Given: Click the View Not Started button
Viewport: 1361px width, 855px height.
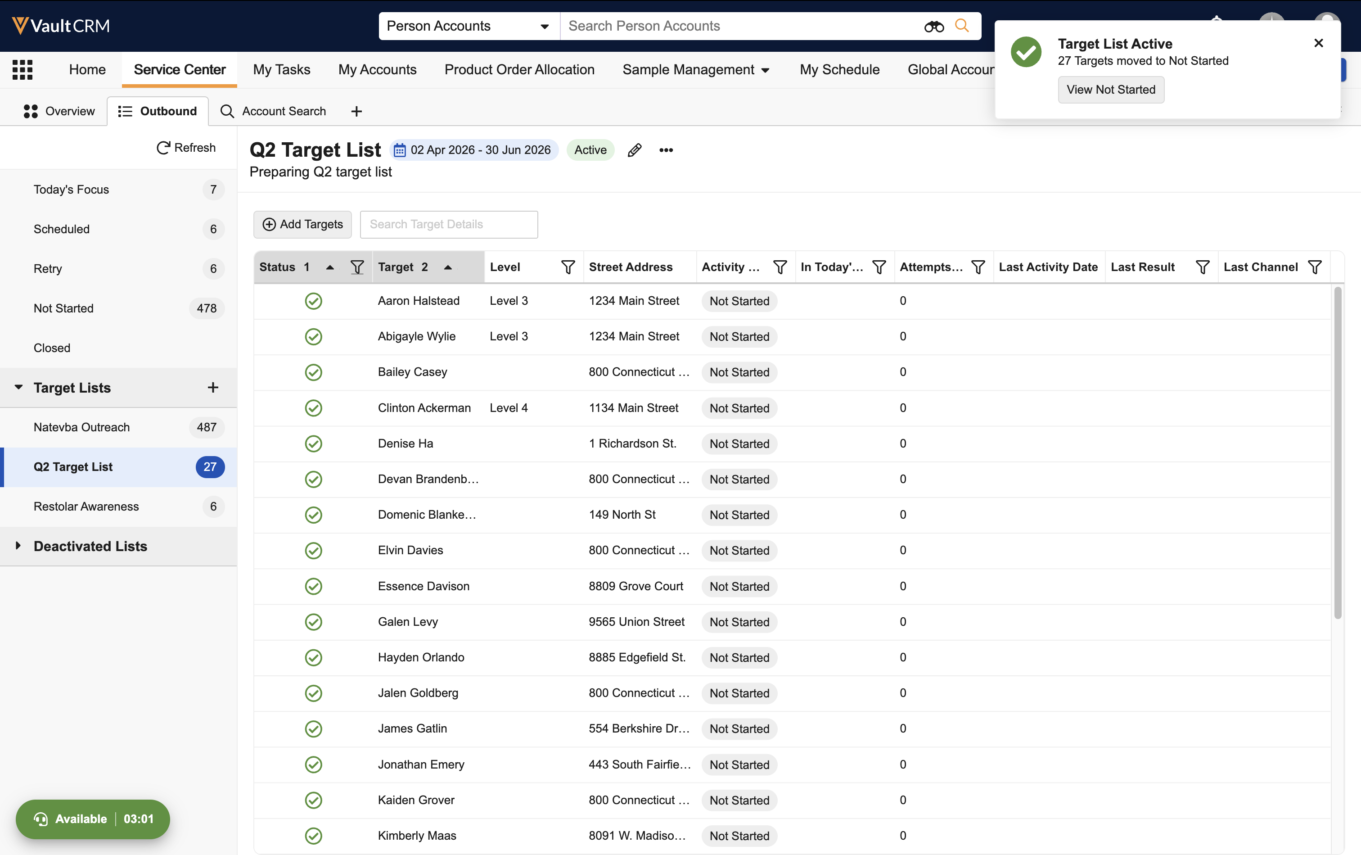Looking at the screenshot, I should 1111,89.
